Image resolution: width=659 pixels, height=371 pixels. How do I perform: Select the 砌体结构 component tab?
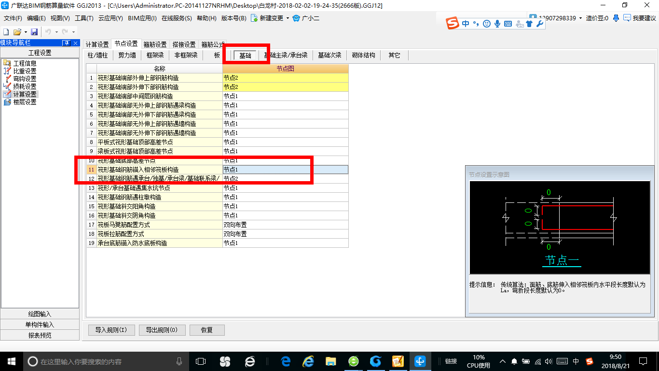click(x=364, y=56)
